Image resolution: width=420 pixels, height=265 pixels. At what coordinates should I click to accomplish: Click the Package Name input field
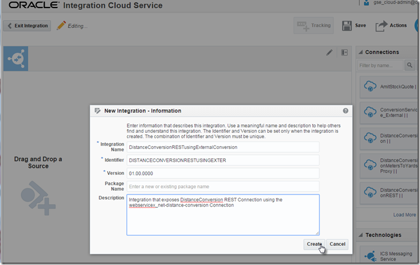(223, 186)
